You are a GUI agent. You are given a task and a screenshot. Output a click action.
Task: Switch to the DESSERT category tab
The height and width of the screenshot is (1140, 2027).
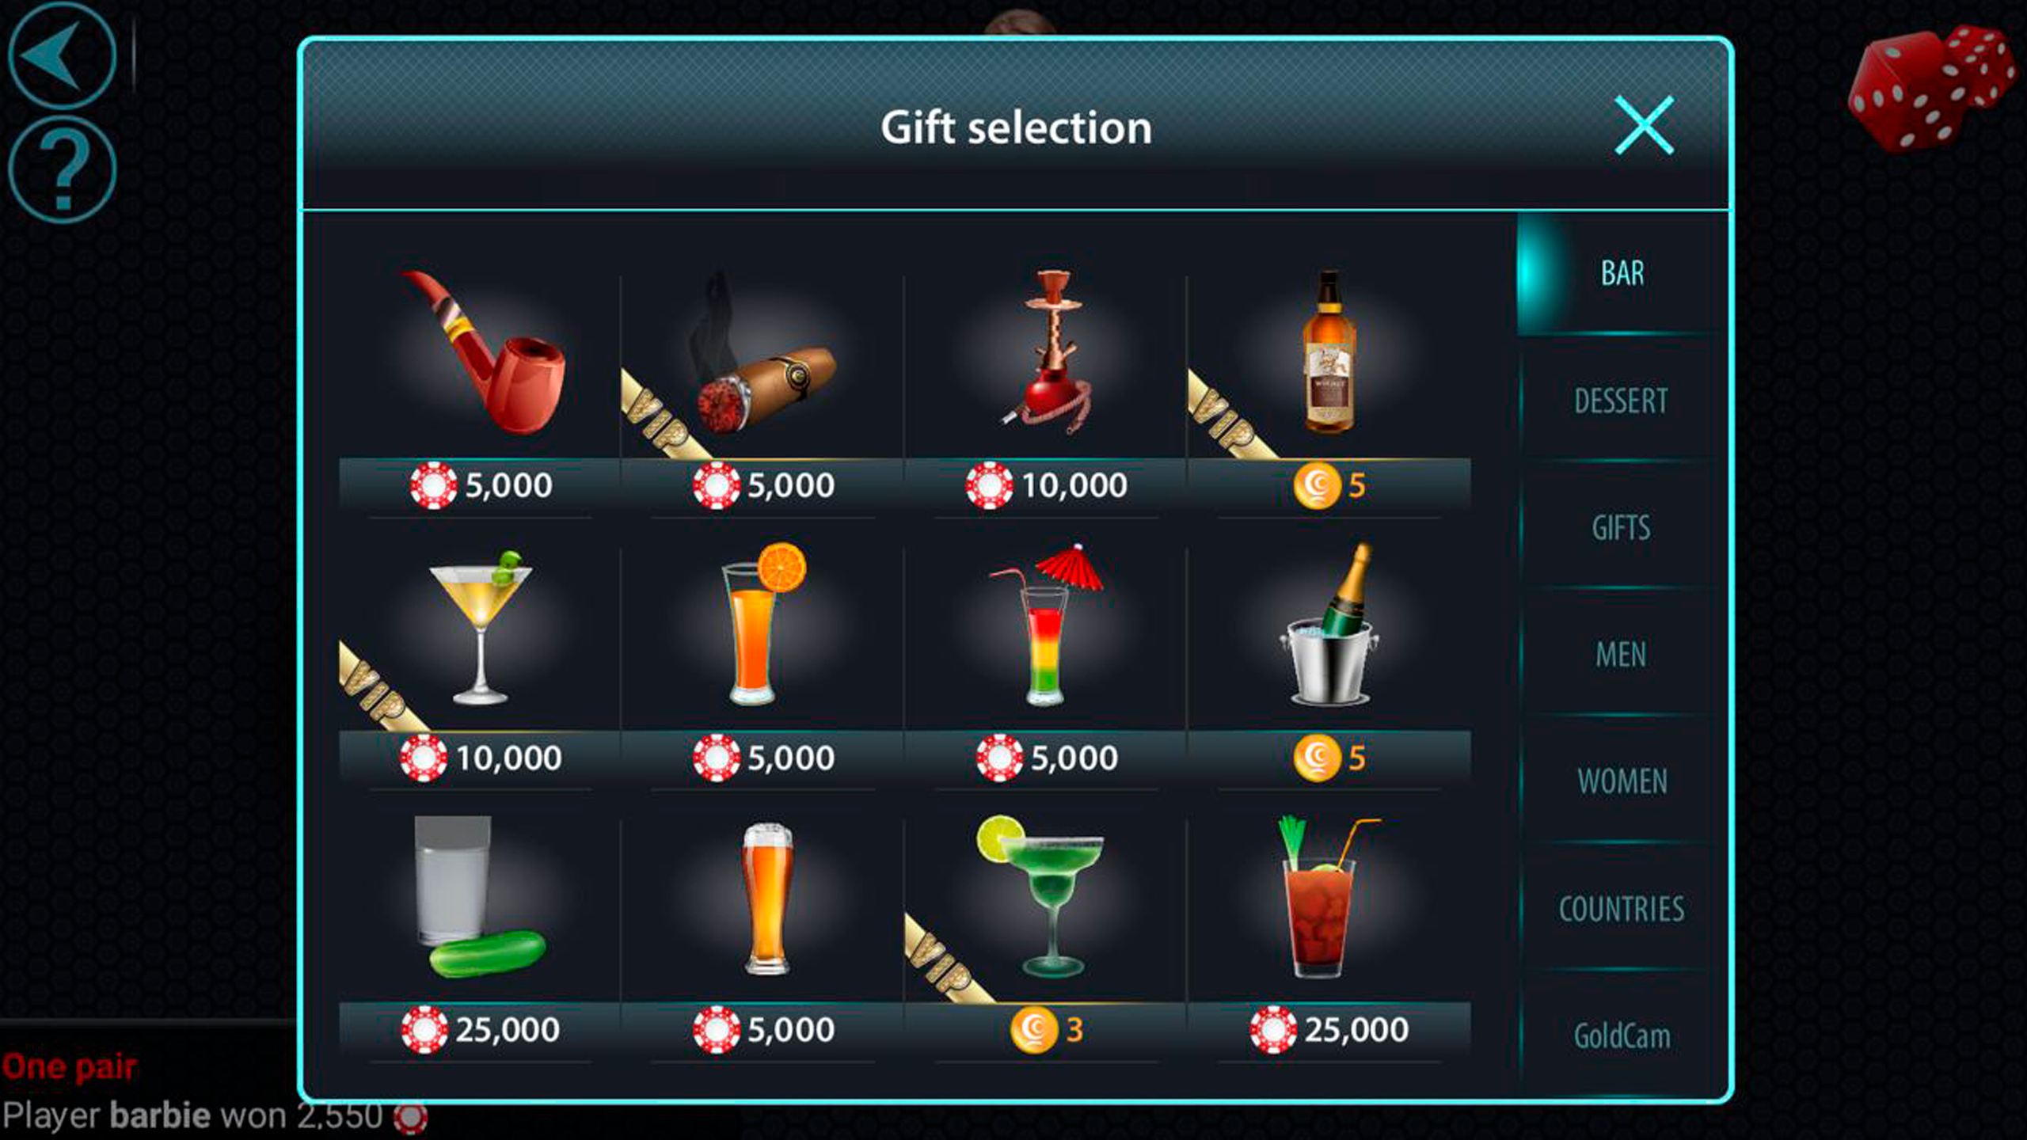[1621, 401]
